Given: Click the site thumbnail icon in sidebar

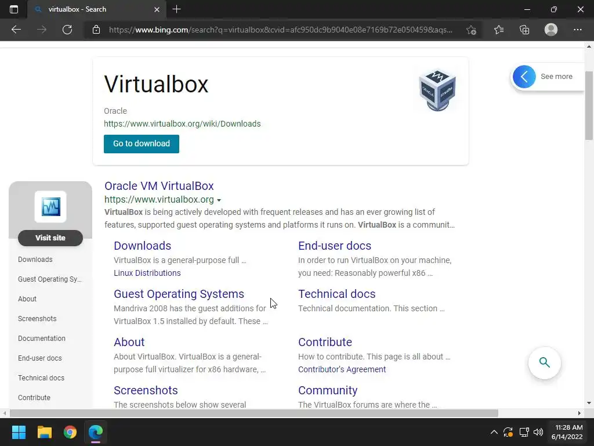Looking at the screenshot, I should 50,207.
